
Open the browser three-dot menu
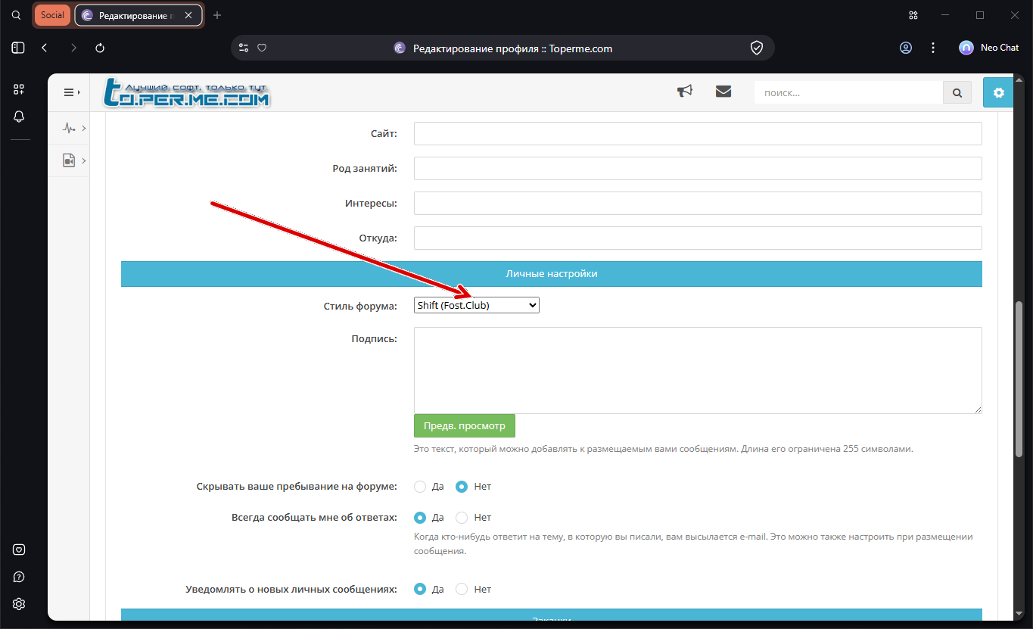(933, 48)
